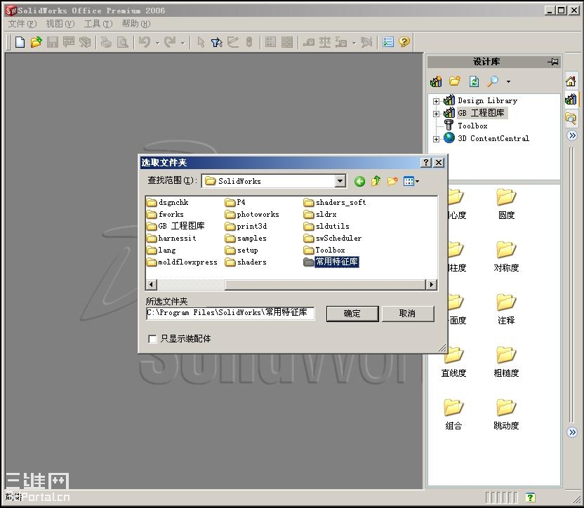Click the options list icon beside help
584x508 pixels.
point(388,41)
